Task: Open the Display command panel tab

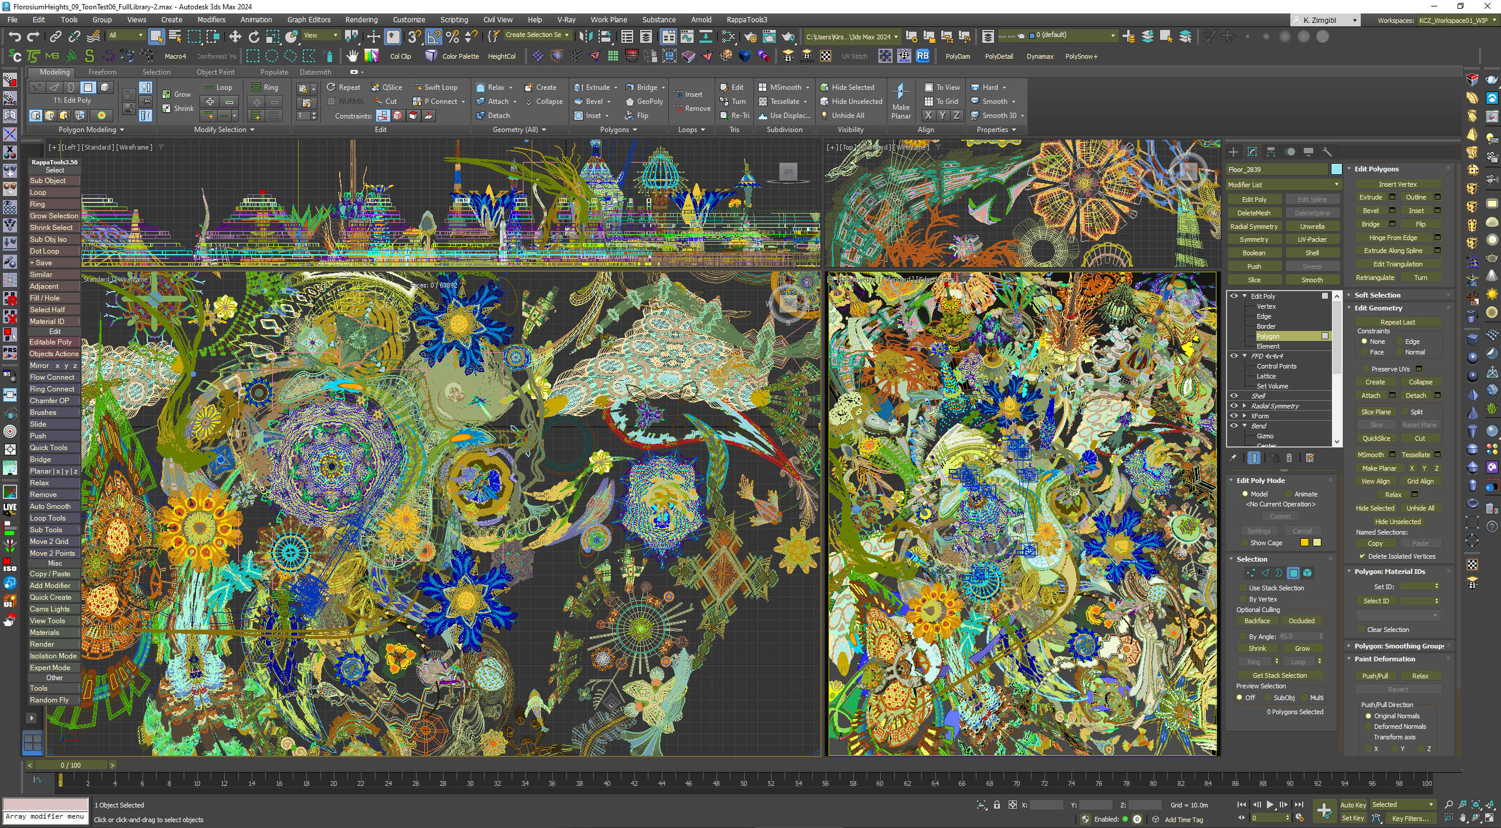Action: coord(1309,152)
